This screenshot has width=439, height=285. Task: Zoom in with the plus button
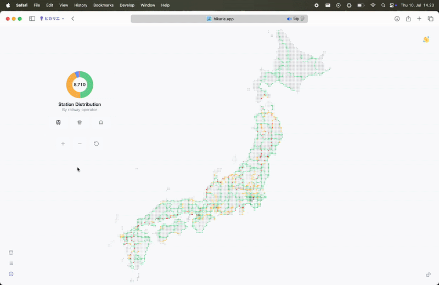tap(63, 144)
